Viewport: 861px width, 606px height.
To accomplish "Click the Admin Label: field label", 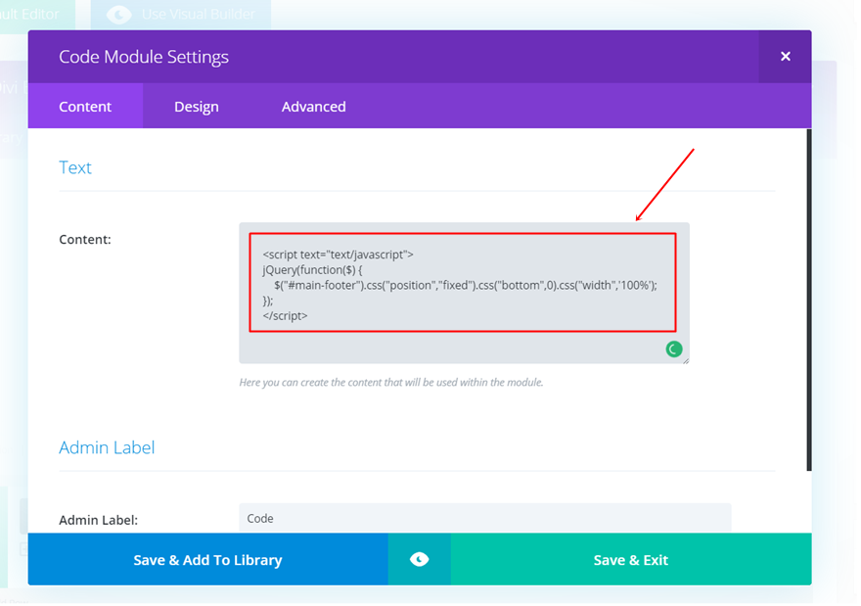I will coord(98,520).
